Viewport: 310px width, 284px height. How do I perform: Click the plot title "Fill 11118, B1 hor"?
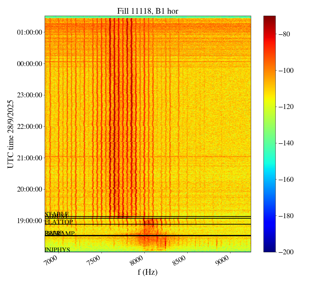click(x=148, y=11)
